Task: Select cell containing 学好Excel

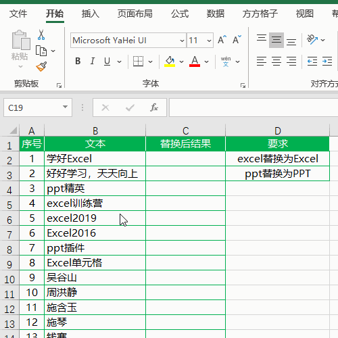Action: (x=95, y=159)
